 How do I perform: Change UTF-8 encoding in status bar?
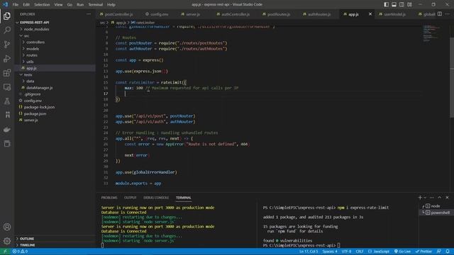pyautogui.click(x=346, y=251)
